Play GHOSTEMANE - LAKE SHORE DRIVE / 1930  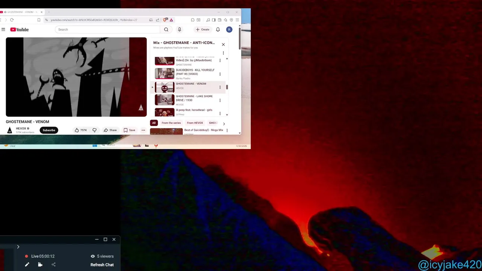[194, 98]
